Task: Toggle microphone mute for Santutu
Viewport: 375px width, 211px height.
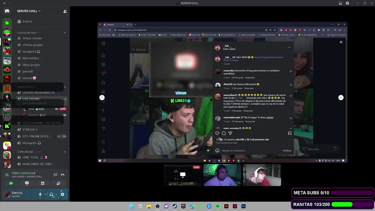Action: (x=40, y=194)
